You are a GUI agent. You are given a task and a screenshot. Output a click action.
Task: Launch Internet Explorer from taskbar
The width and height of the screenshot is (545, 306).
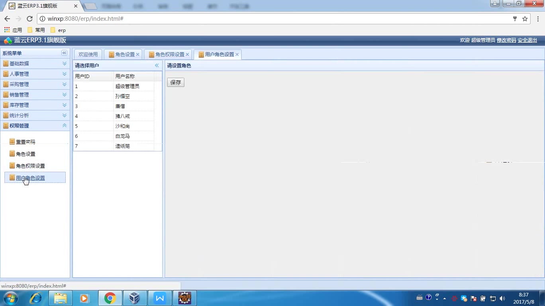[36, 298]
